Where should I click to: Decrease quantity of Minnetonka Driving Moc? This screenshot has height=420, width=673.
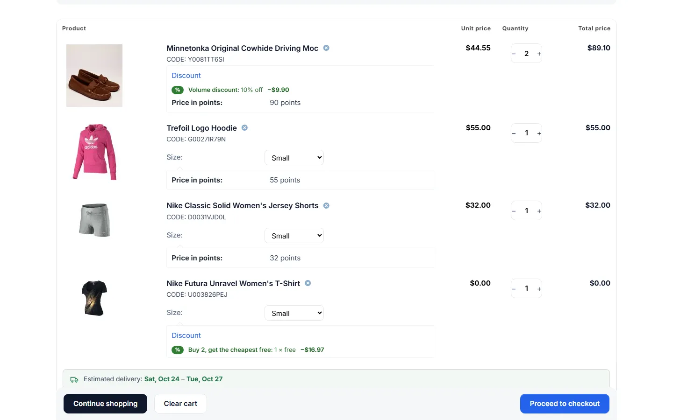pos(514,54)
